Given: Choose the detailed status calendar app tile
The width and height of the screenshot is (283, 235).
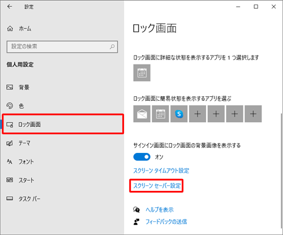Looking at the screenshot, I should [x=142, y=73].
